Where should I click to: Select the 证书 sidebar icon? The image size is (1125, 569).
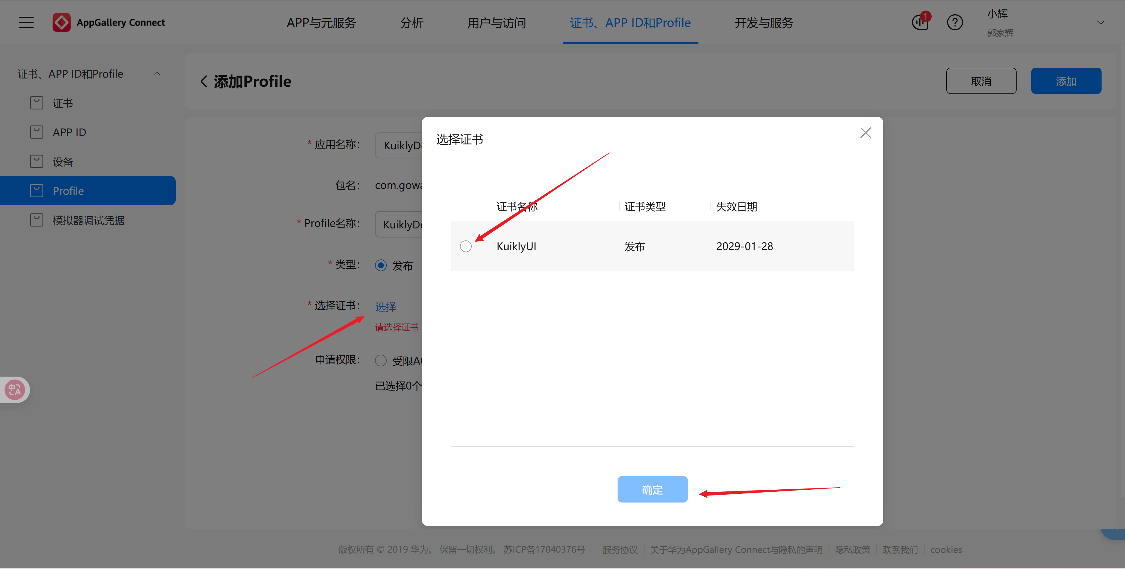[37, 102]
